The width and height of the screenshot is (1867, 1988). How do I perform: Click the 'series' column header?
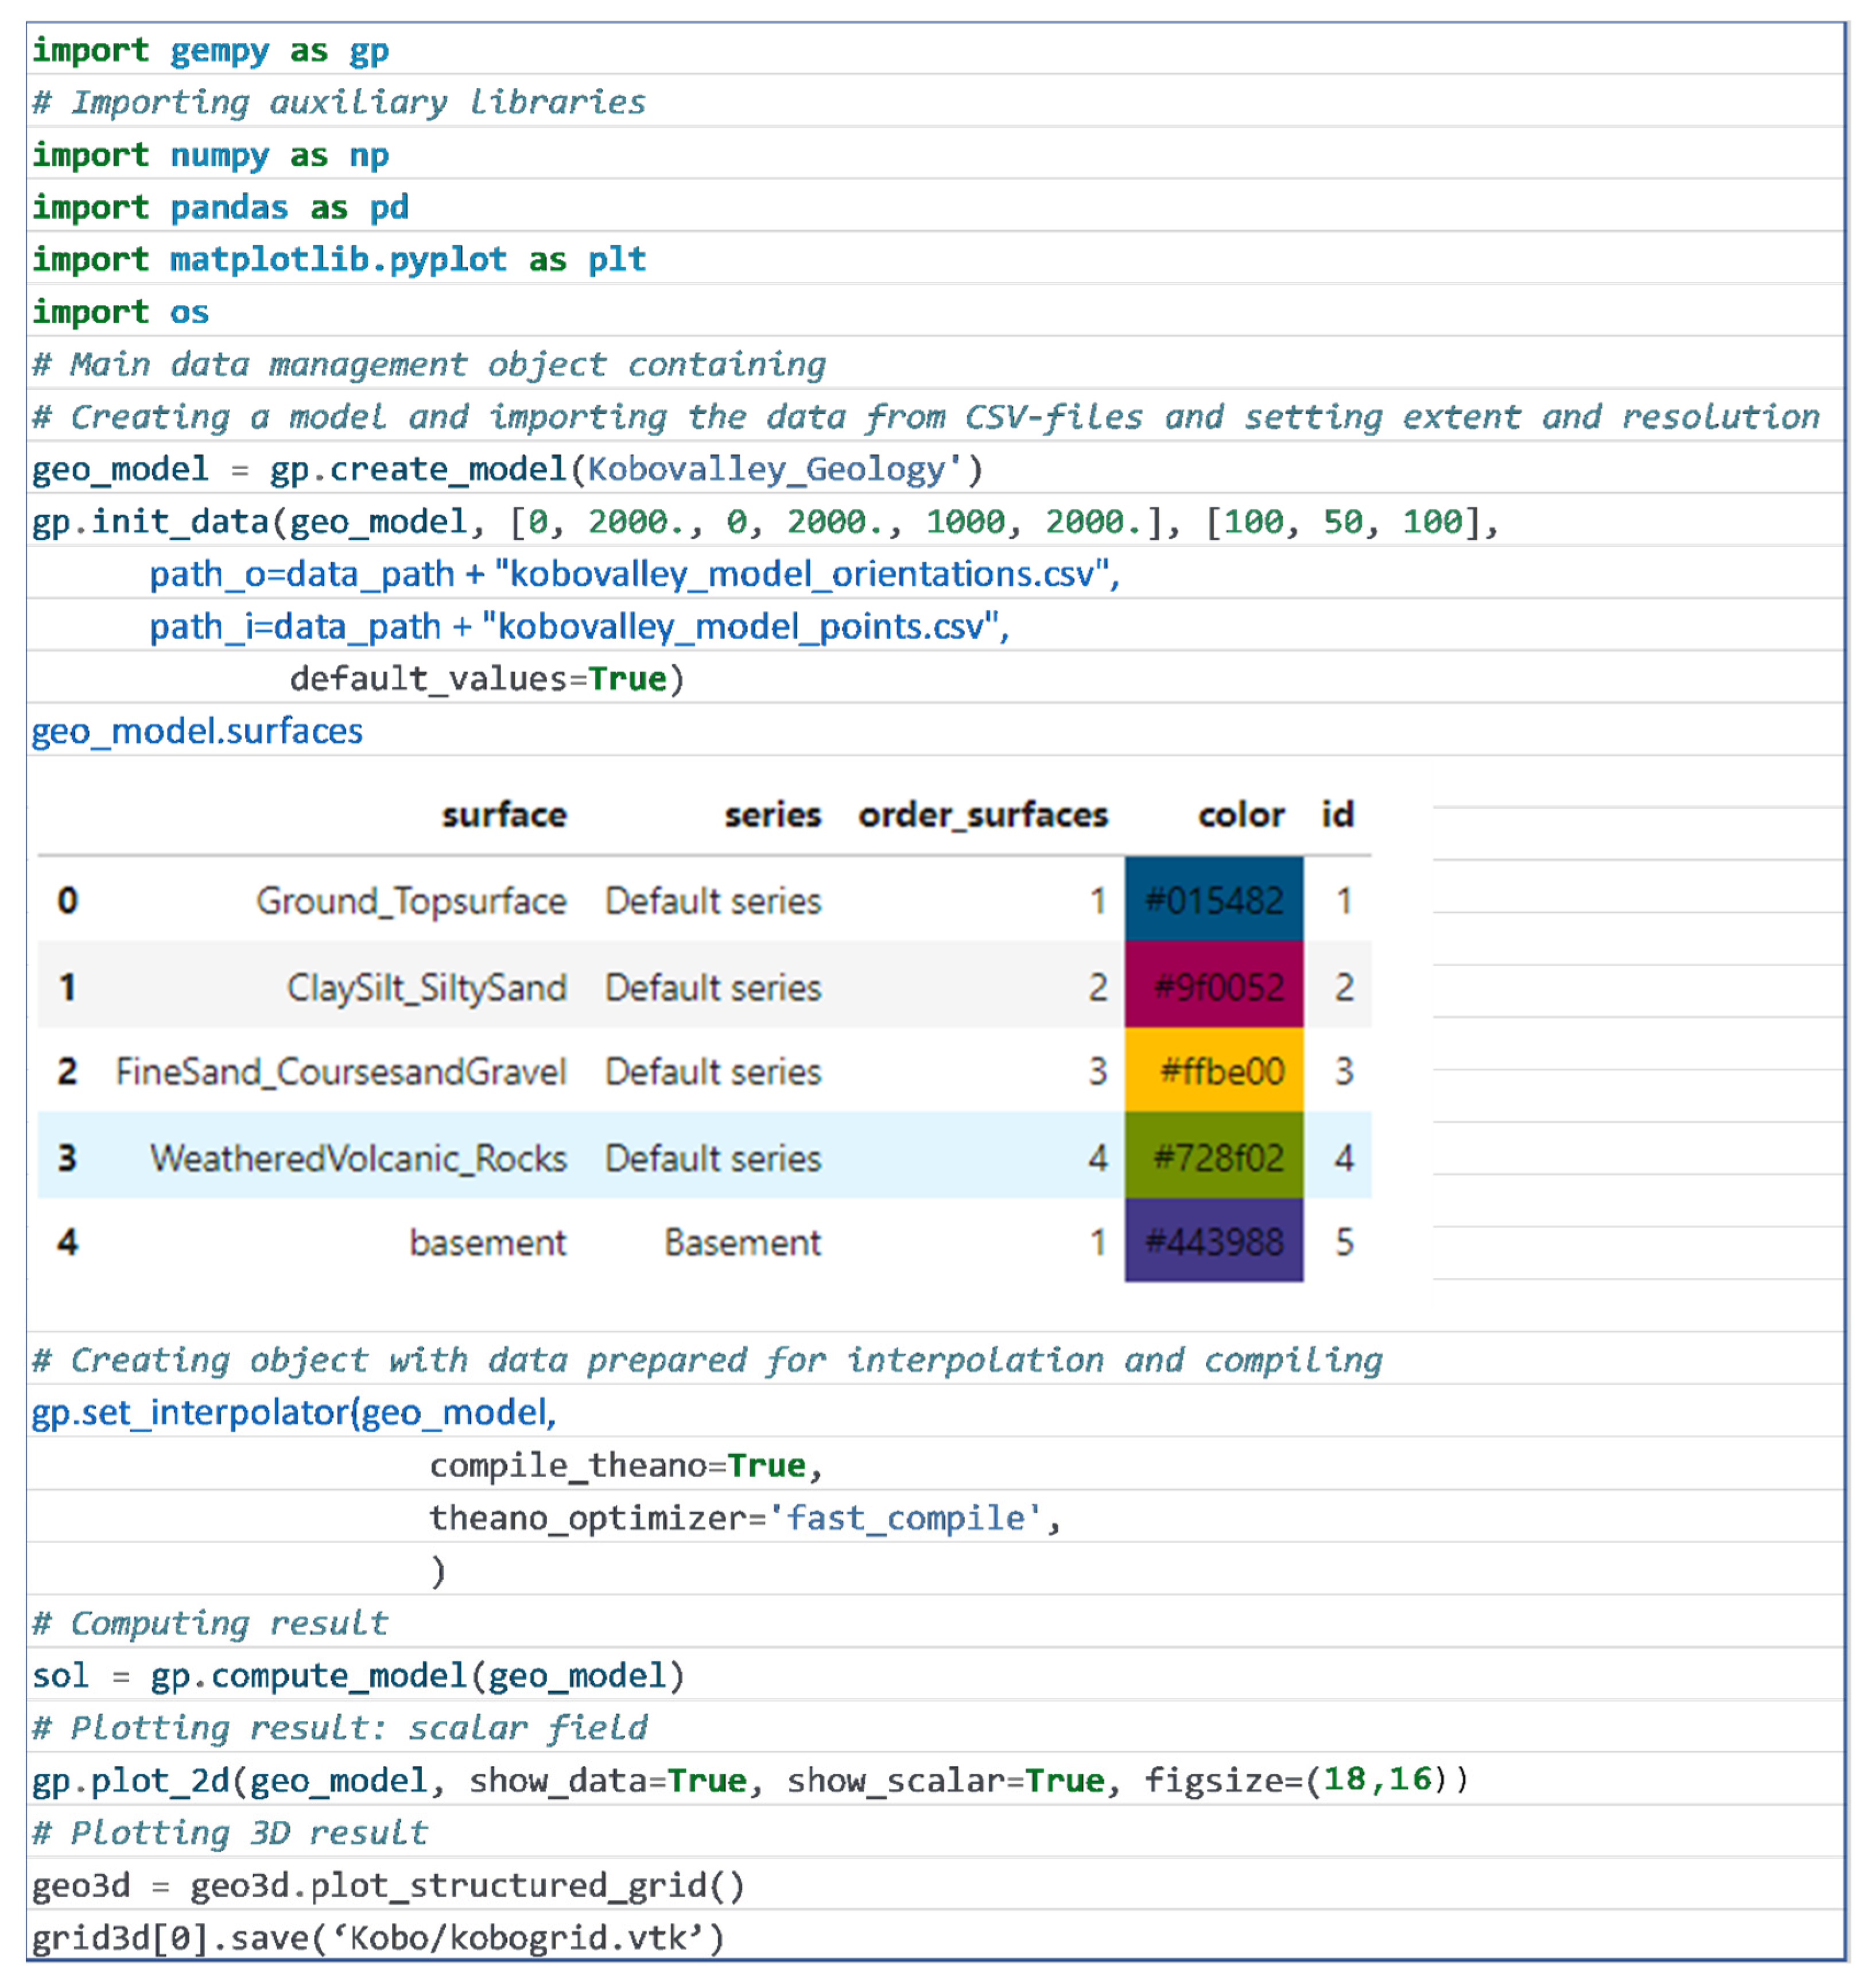click(x=772, y=814)
